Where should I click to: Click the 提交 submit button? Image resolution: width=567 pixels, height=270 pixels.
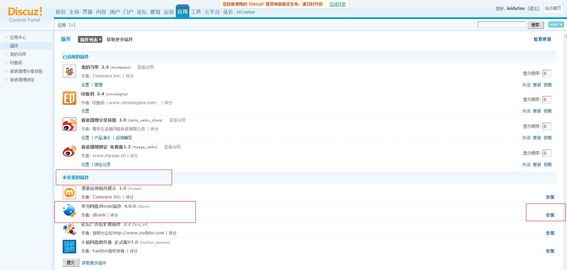click(71, 263)
